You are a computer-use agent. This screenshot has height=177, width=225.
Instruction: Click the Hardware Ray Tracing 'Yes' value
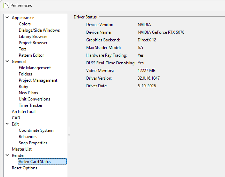tap(140, 55)
